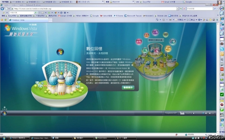Image resolution: width=225 pixels, height=140 pixels.
Task: Click Skype icon in right sidebar
Action: pyautogui.click(x=222, y=49)
